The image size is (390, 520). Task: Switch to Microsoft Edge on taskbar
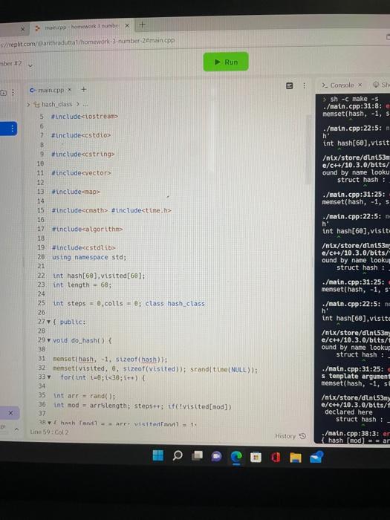[x=236, y=457]
